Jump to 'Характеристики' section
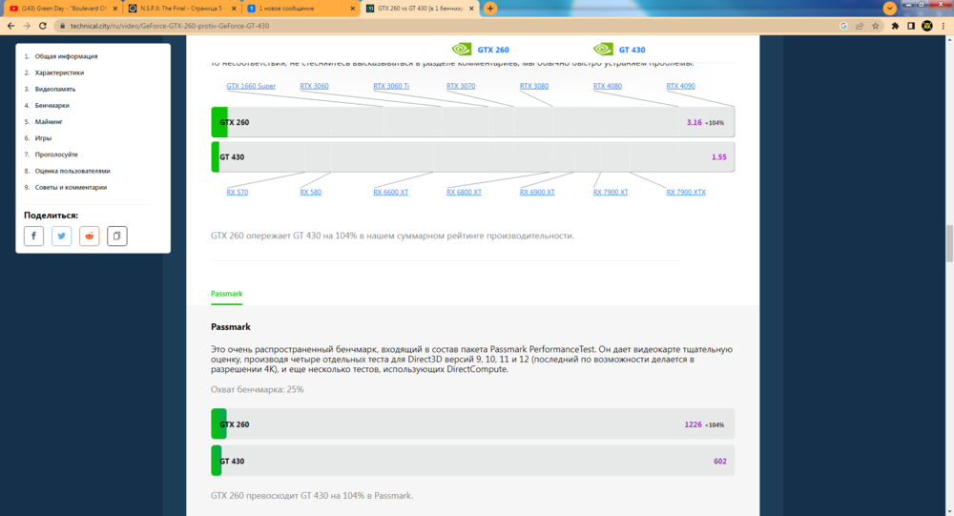This screenshot has height=516, width=954. 59,72
